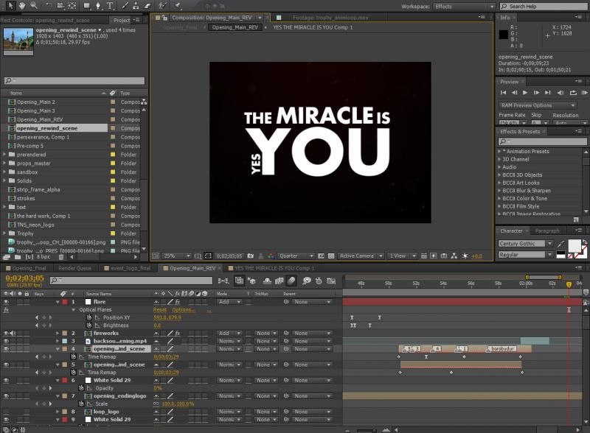The width and height of the screenshot is (590, 433).
Task: Select the Puppet Pin tool
Action: tap(178, 6)
